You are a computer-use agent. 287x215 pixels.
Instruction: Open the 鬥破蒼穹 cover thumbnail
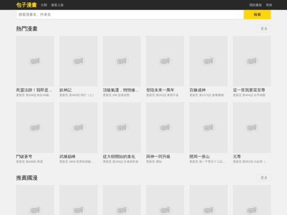coord(35,128)
